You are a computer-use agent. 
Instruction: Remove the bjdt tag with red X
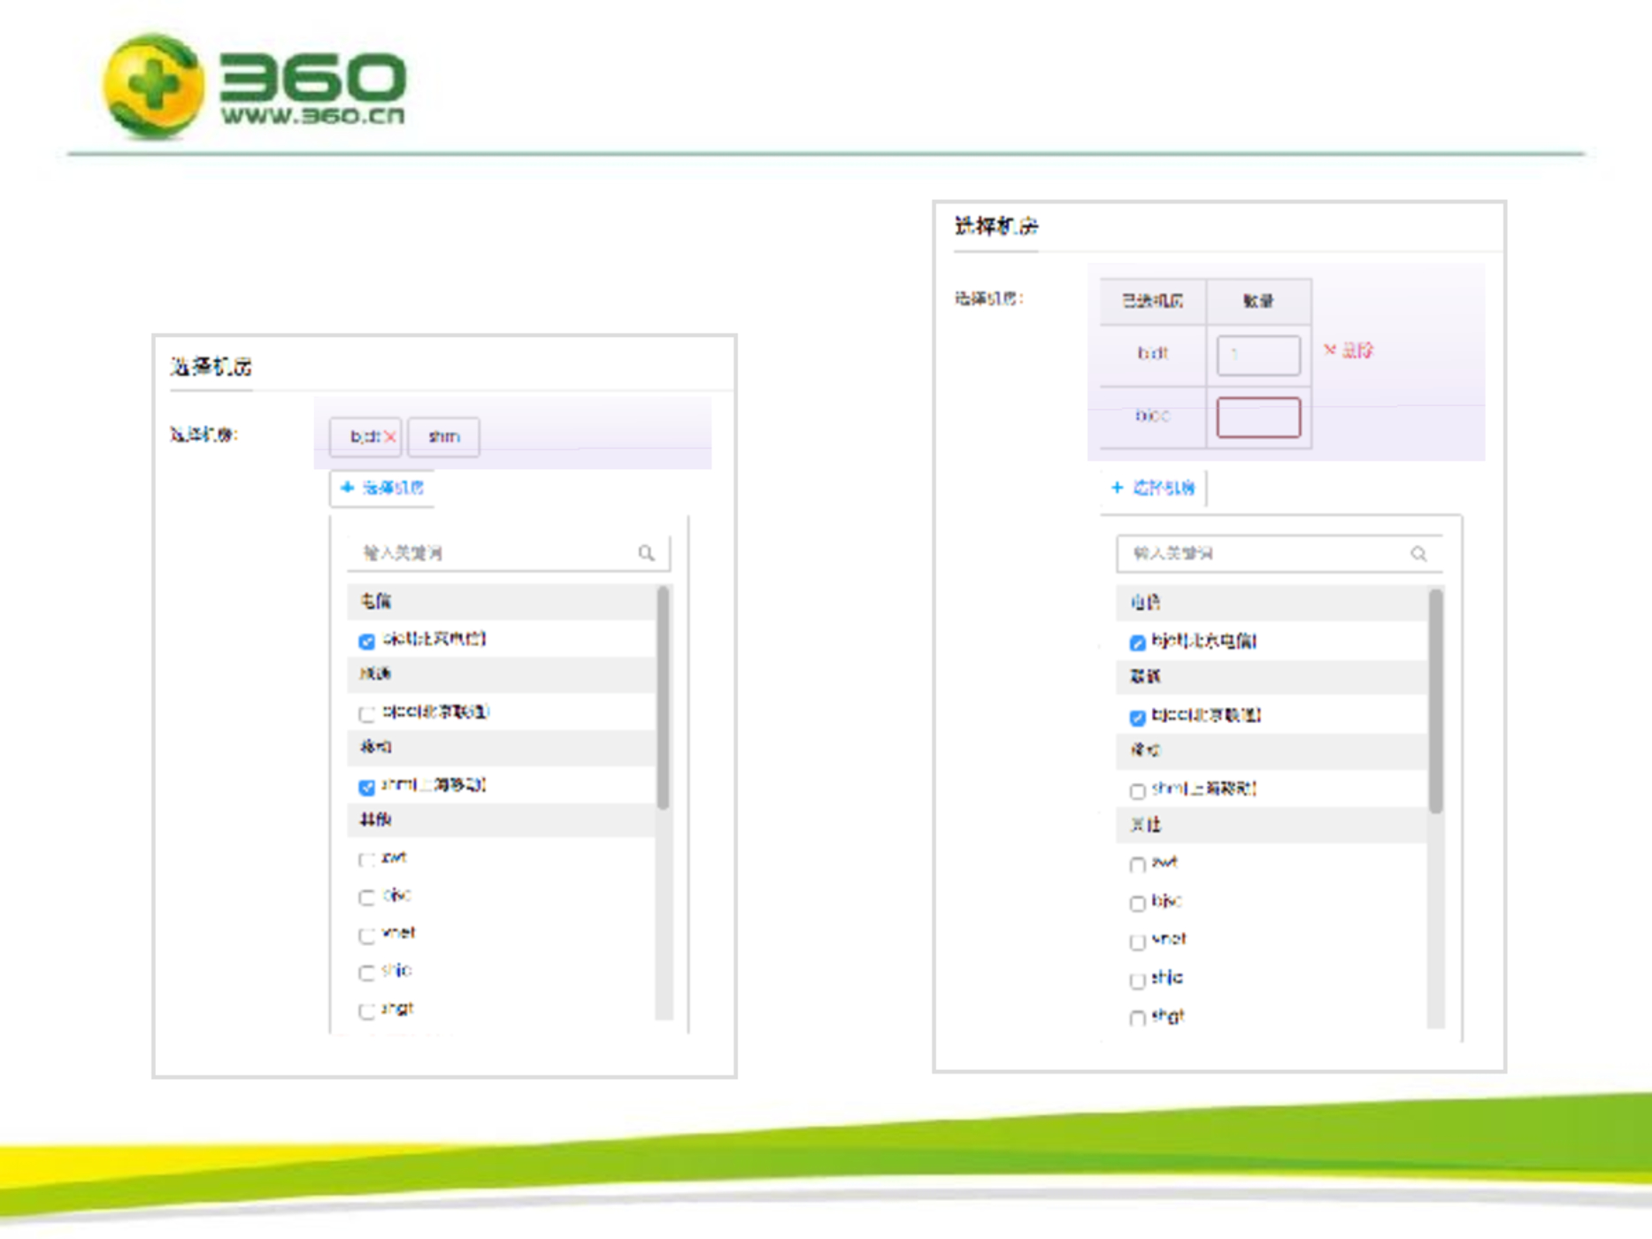pyautogui.click(x=389, y=436)
